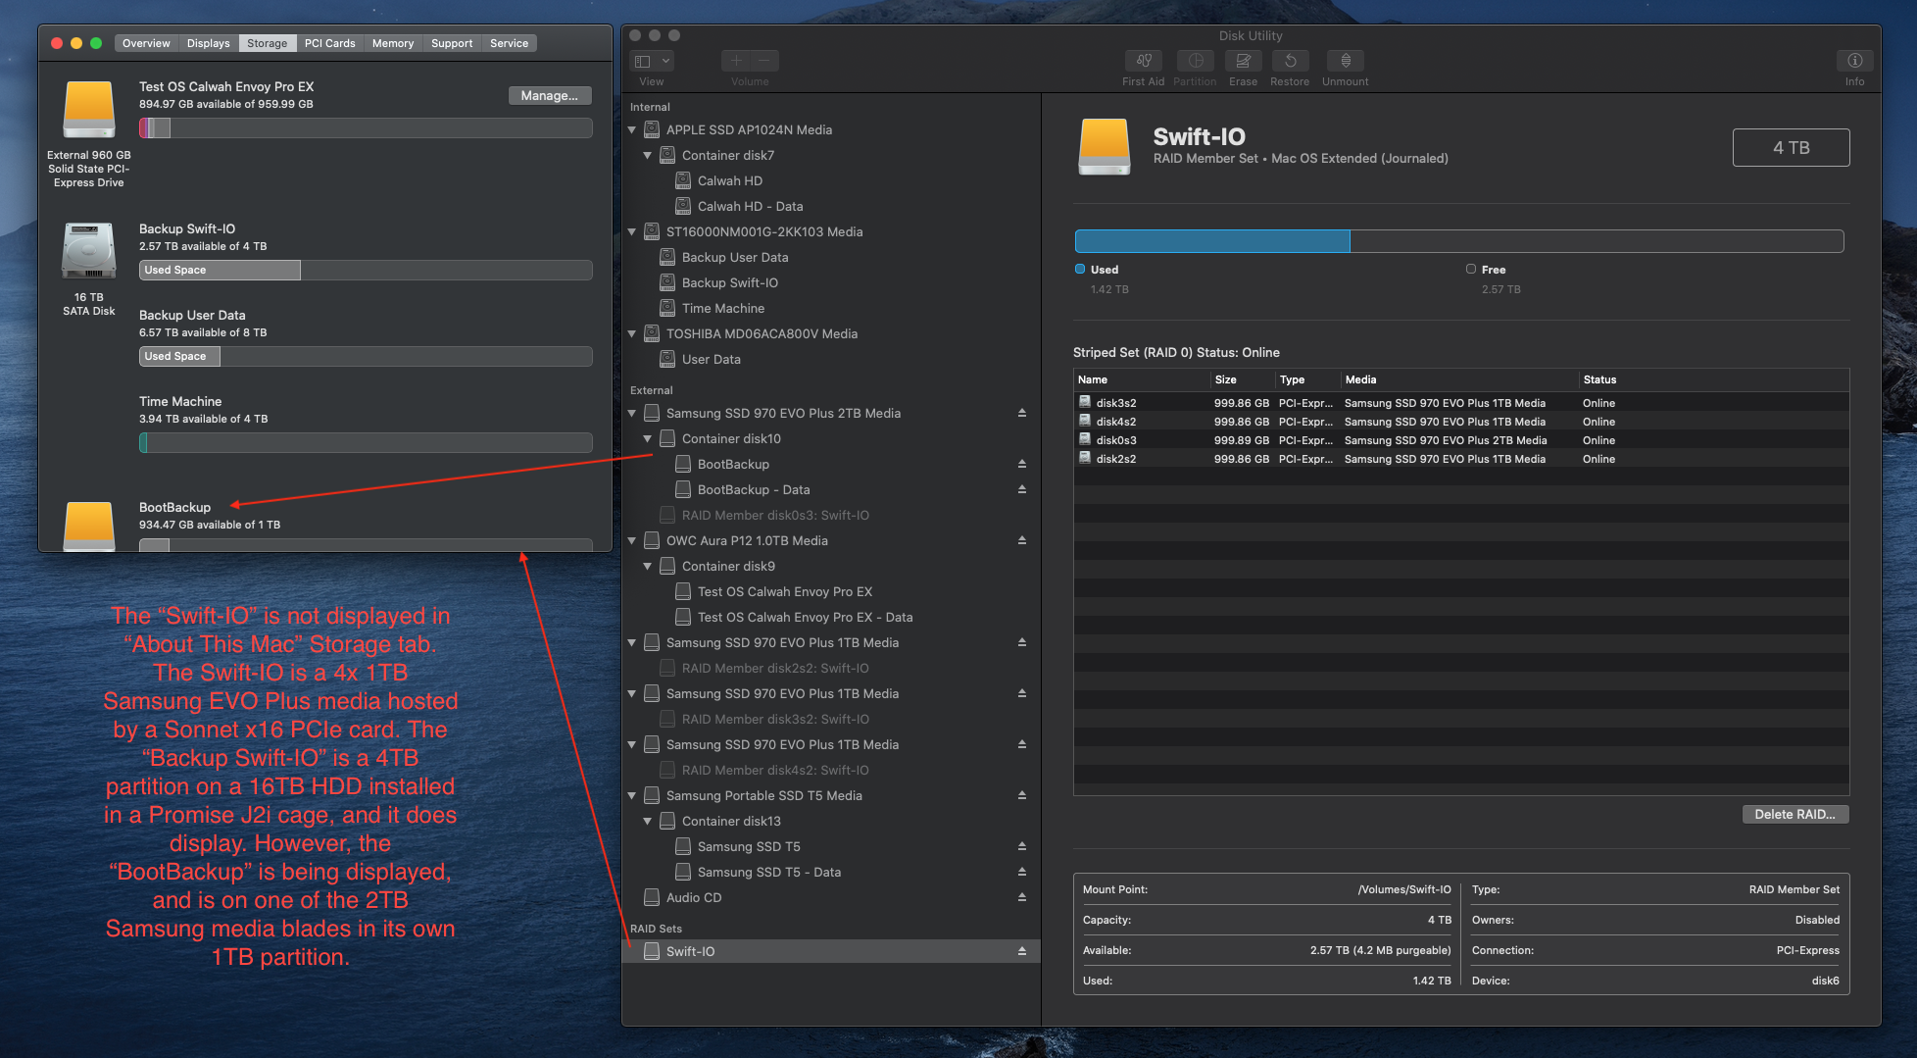Collapse APPLE SSD AP1024N Media
The image size is (1917, 1058).
coord(632,129)
